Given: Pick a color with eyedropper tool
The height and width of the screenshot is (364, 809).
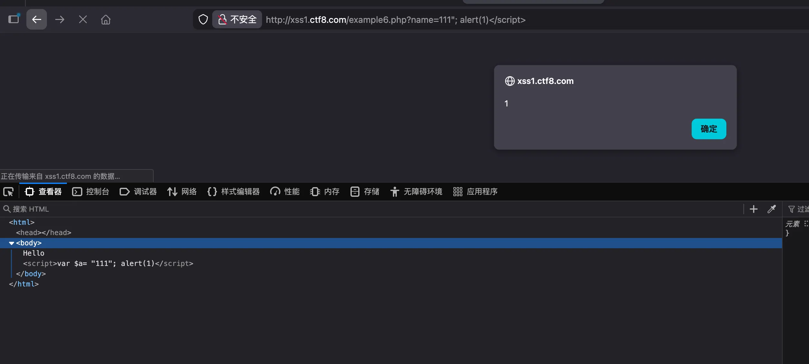Looking at the screenshot, I should pos(772,209).
